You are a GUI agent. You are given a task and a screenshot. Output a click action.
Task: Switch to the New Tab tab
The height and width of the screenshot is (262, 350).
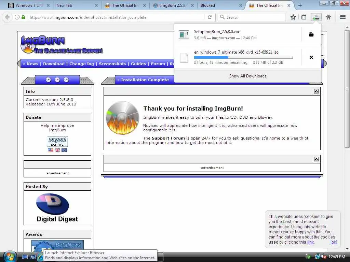[77, 5]
